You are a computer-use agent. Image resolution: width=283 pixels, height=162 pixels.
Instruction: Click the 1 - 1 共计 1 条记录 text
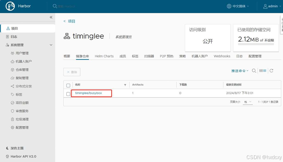268,102
